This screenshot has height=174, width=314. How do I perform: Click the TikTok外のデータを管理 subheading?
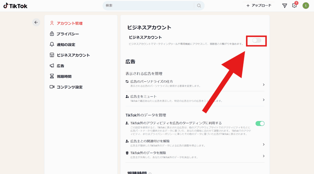146,115
